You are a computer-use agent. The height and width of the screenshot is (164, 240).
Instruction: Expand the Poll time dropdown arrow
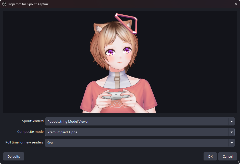[x=232, y=143]
